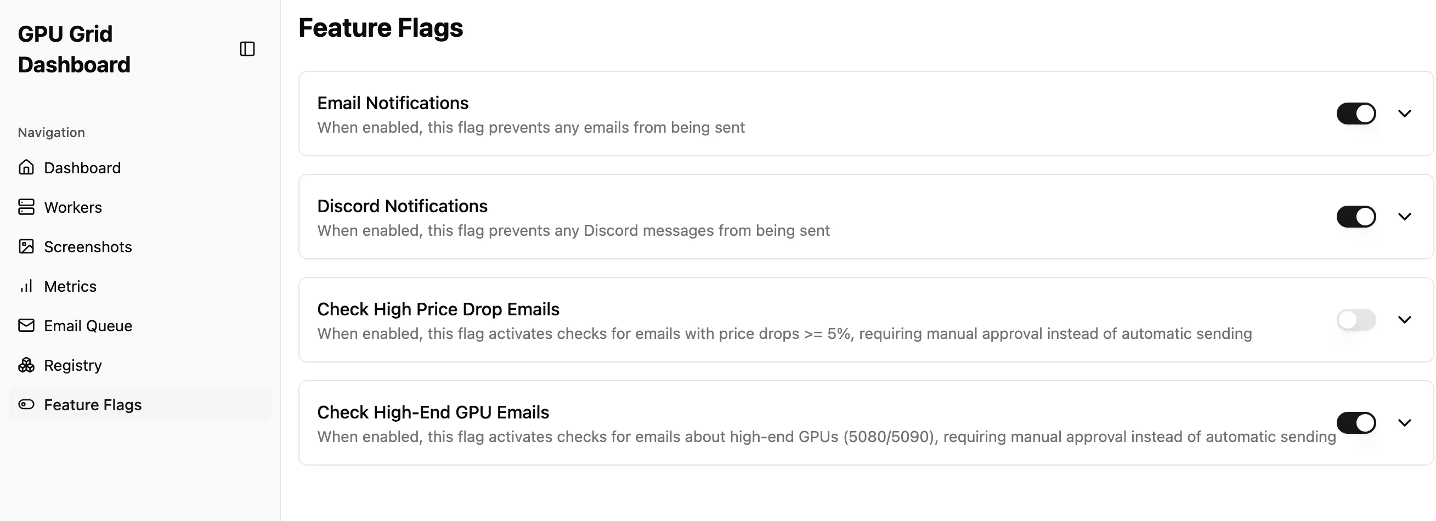This screenshot has width=1436, height=521.
Task: Click the Feature Flags toggle icon
Action: coord(26,405)
